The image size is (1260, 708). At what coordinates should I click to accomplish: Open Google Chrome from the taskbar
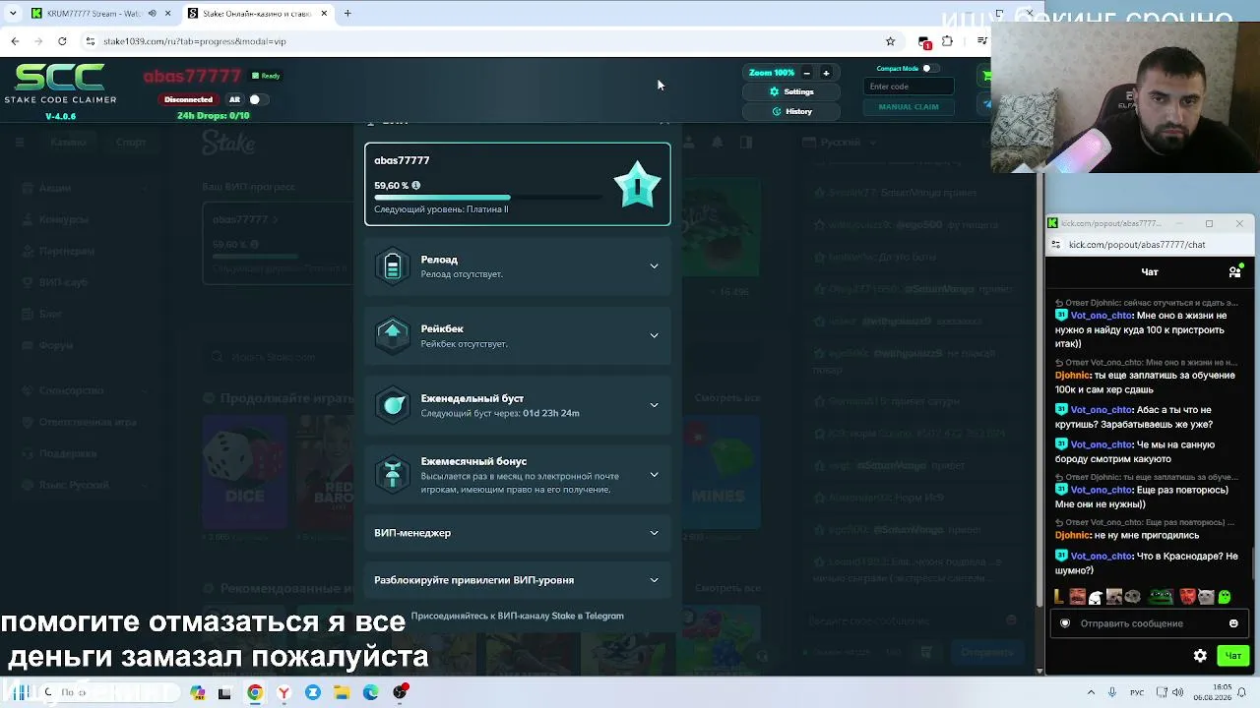point(255,692)
